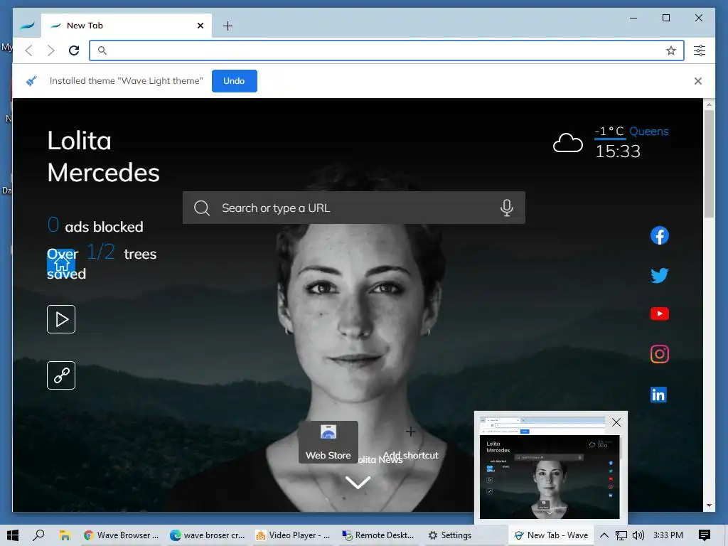Open the Web Store shortcut
728x546 pixels.
pyautogui.click(x=328, y=441)
